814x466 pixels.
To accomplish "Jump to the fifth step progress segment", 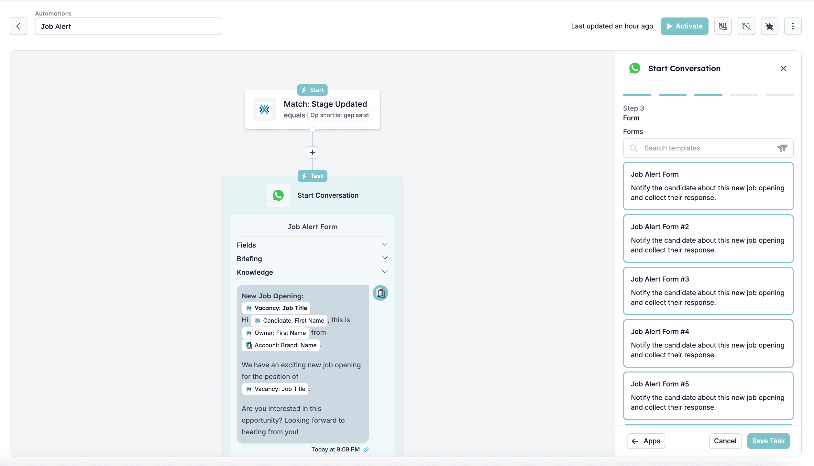I will [779, 95].
